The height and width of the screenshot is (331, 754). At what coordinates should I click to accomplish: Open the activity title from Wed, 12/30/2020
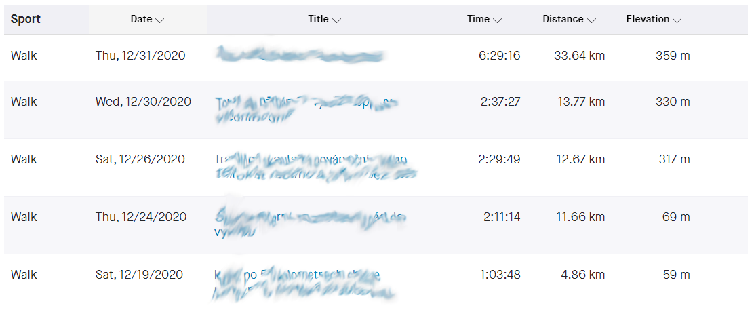click(305, 110)
